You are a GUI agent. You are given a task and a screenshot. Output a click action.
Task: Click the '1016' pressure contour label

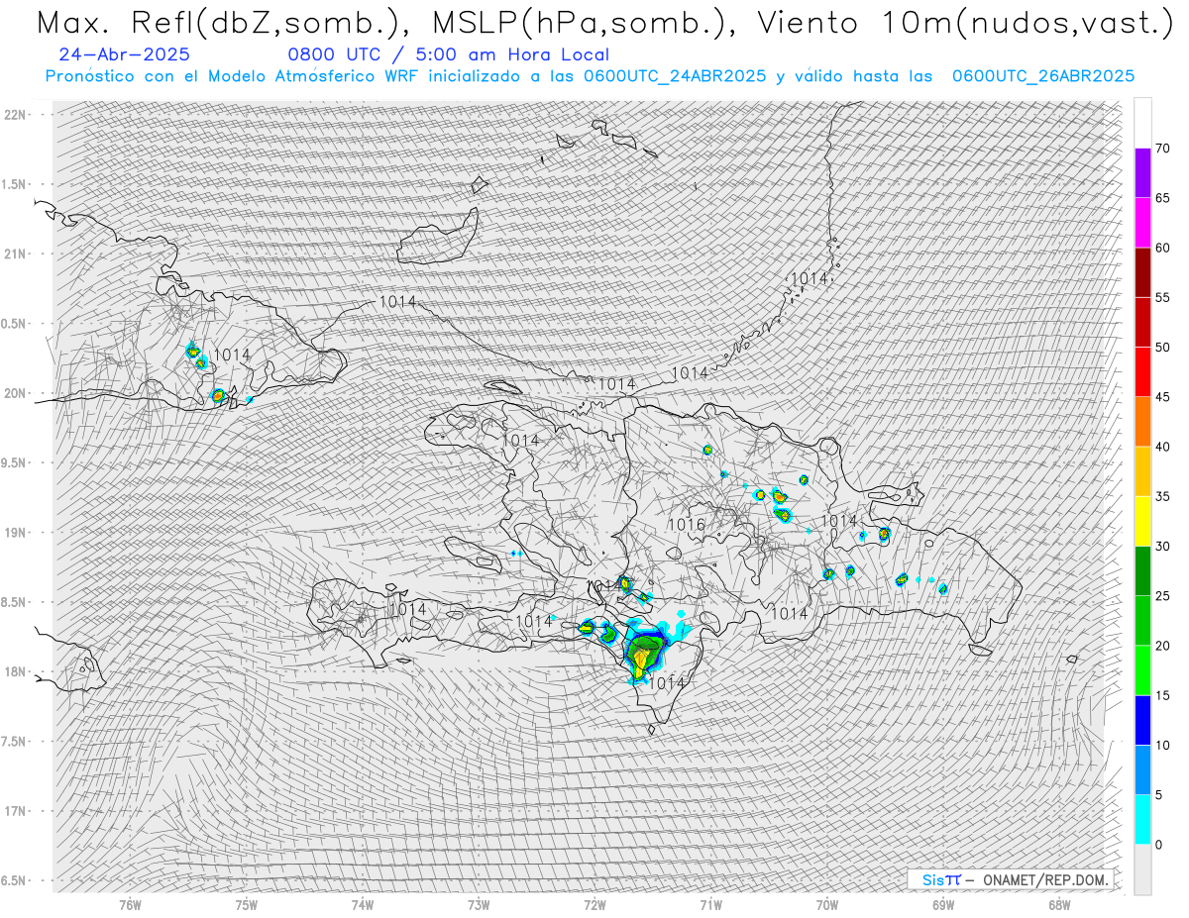click(x=686, y=525)
